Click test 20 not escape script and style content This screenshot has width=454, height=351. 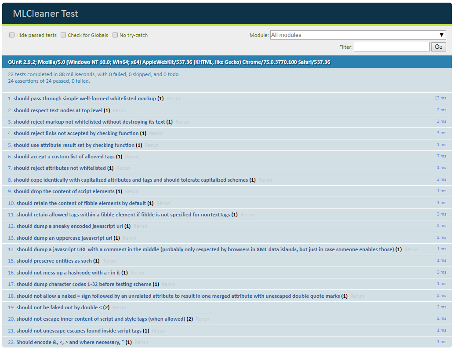tap(101, 319)
